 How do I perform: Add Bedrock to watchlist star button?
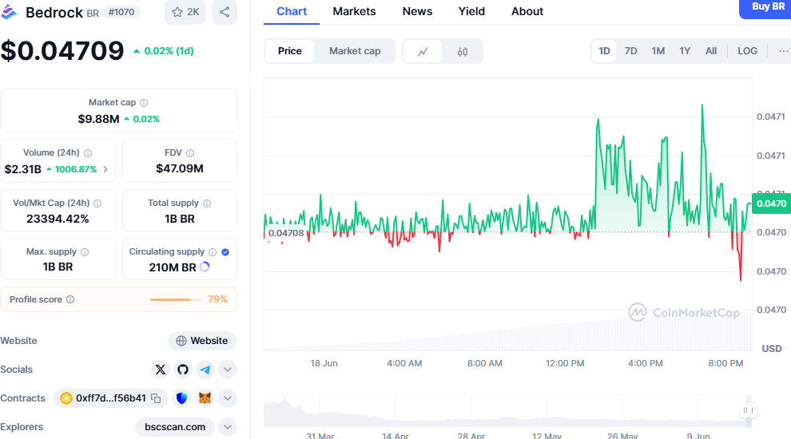185,12
